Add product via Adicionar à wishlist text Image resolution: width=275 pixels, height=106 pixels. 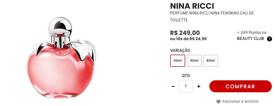[240, 102]
